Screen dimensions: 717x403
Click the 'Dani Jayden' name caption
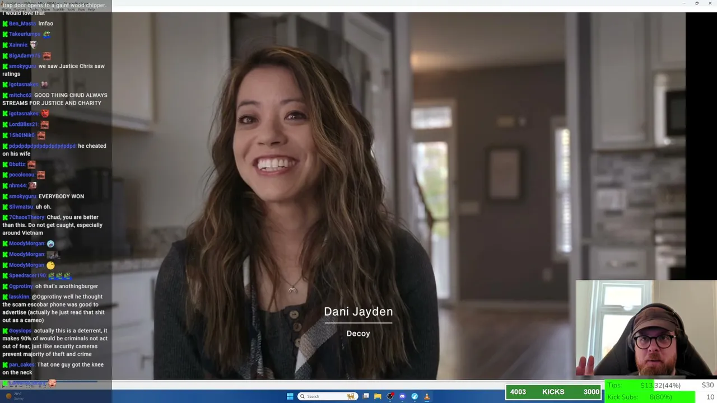(x=358, y=312)
